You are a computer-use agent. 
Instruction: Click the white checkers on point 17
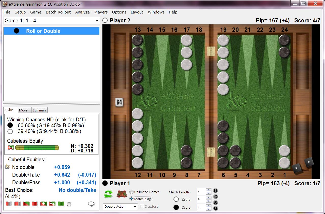pos(186,52)
